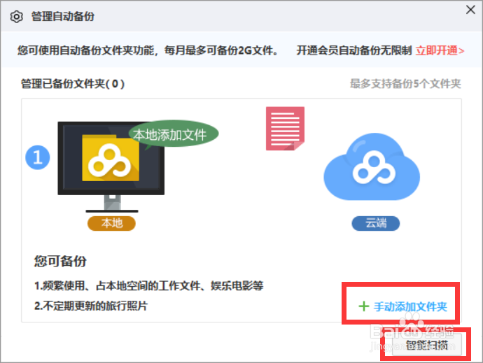Click the settings gear icon in the title bar
This screenshot has width=483, height=363.
tap(17, 17)
